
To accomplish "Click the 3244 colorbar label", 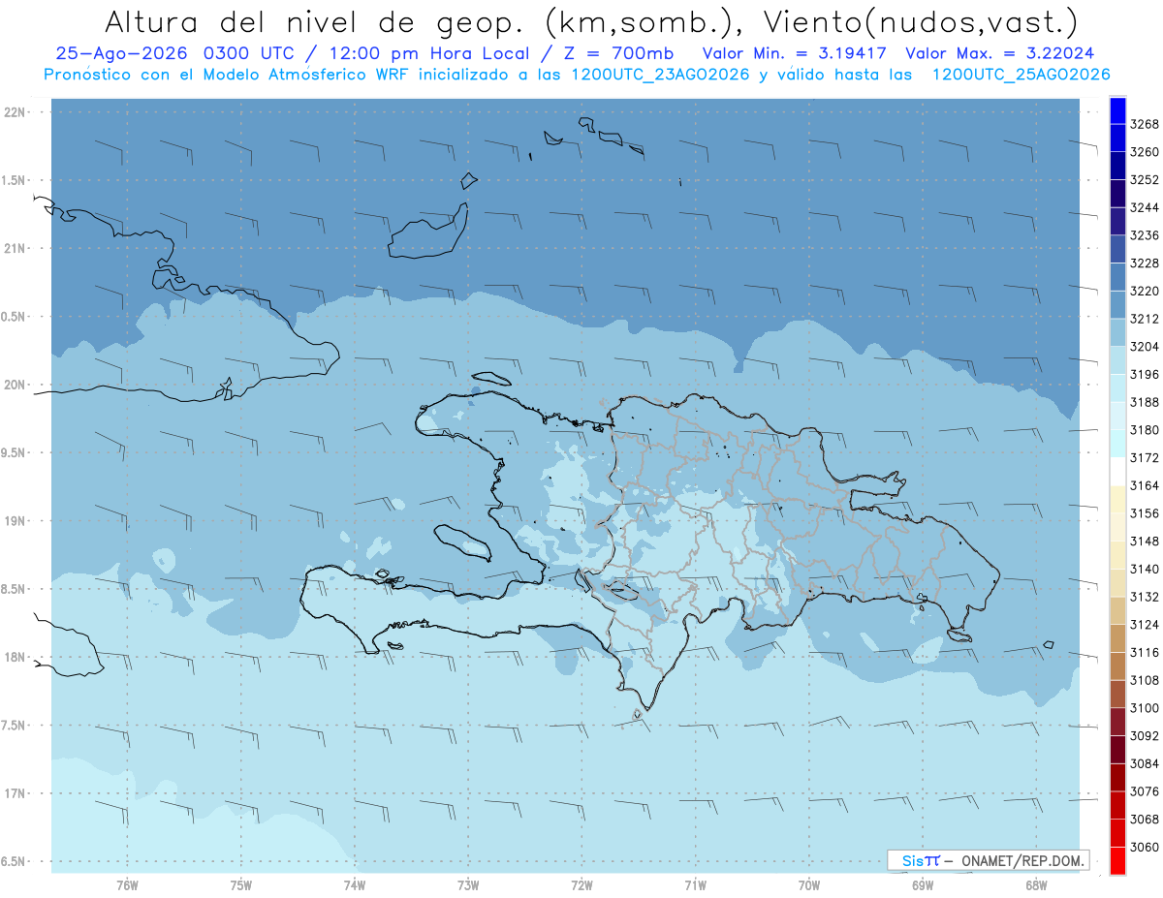I will tap(1144, 207).
